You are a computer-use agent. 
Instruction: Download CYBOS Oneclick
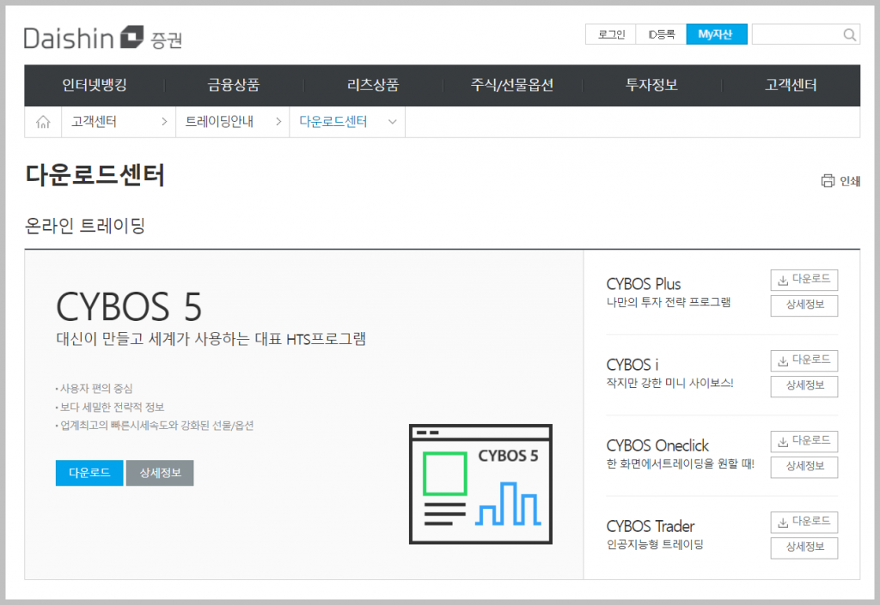click(x=804, y=441)
